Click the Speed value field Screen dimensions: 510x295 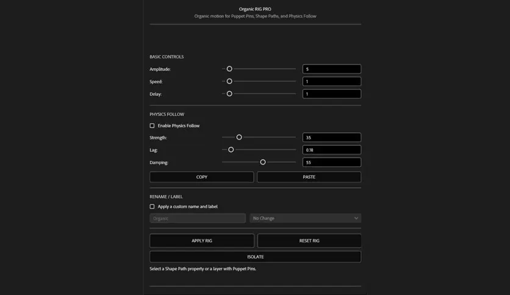click(332, 81)
